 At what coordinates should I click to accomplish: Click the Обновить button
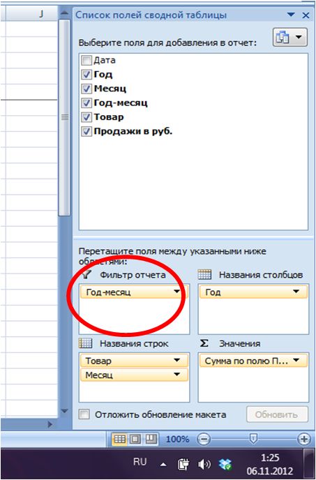277,414
